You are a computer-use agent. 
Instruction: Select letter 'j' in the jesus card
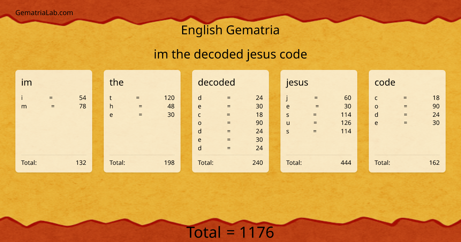tap(287, 98)
